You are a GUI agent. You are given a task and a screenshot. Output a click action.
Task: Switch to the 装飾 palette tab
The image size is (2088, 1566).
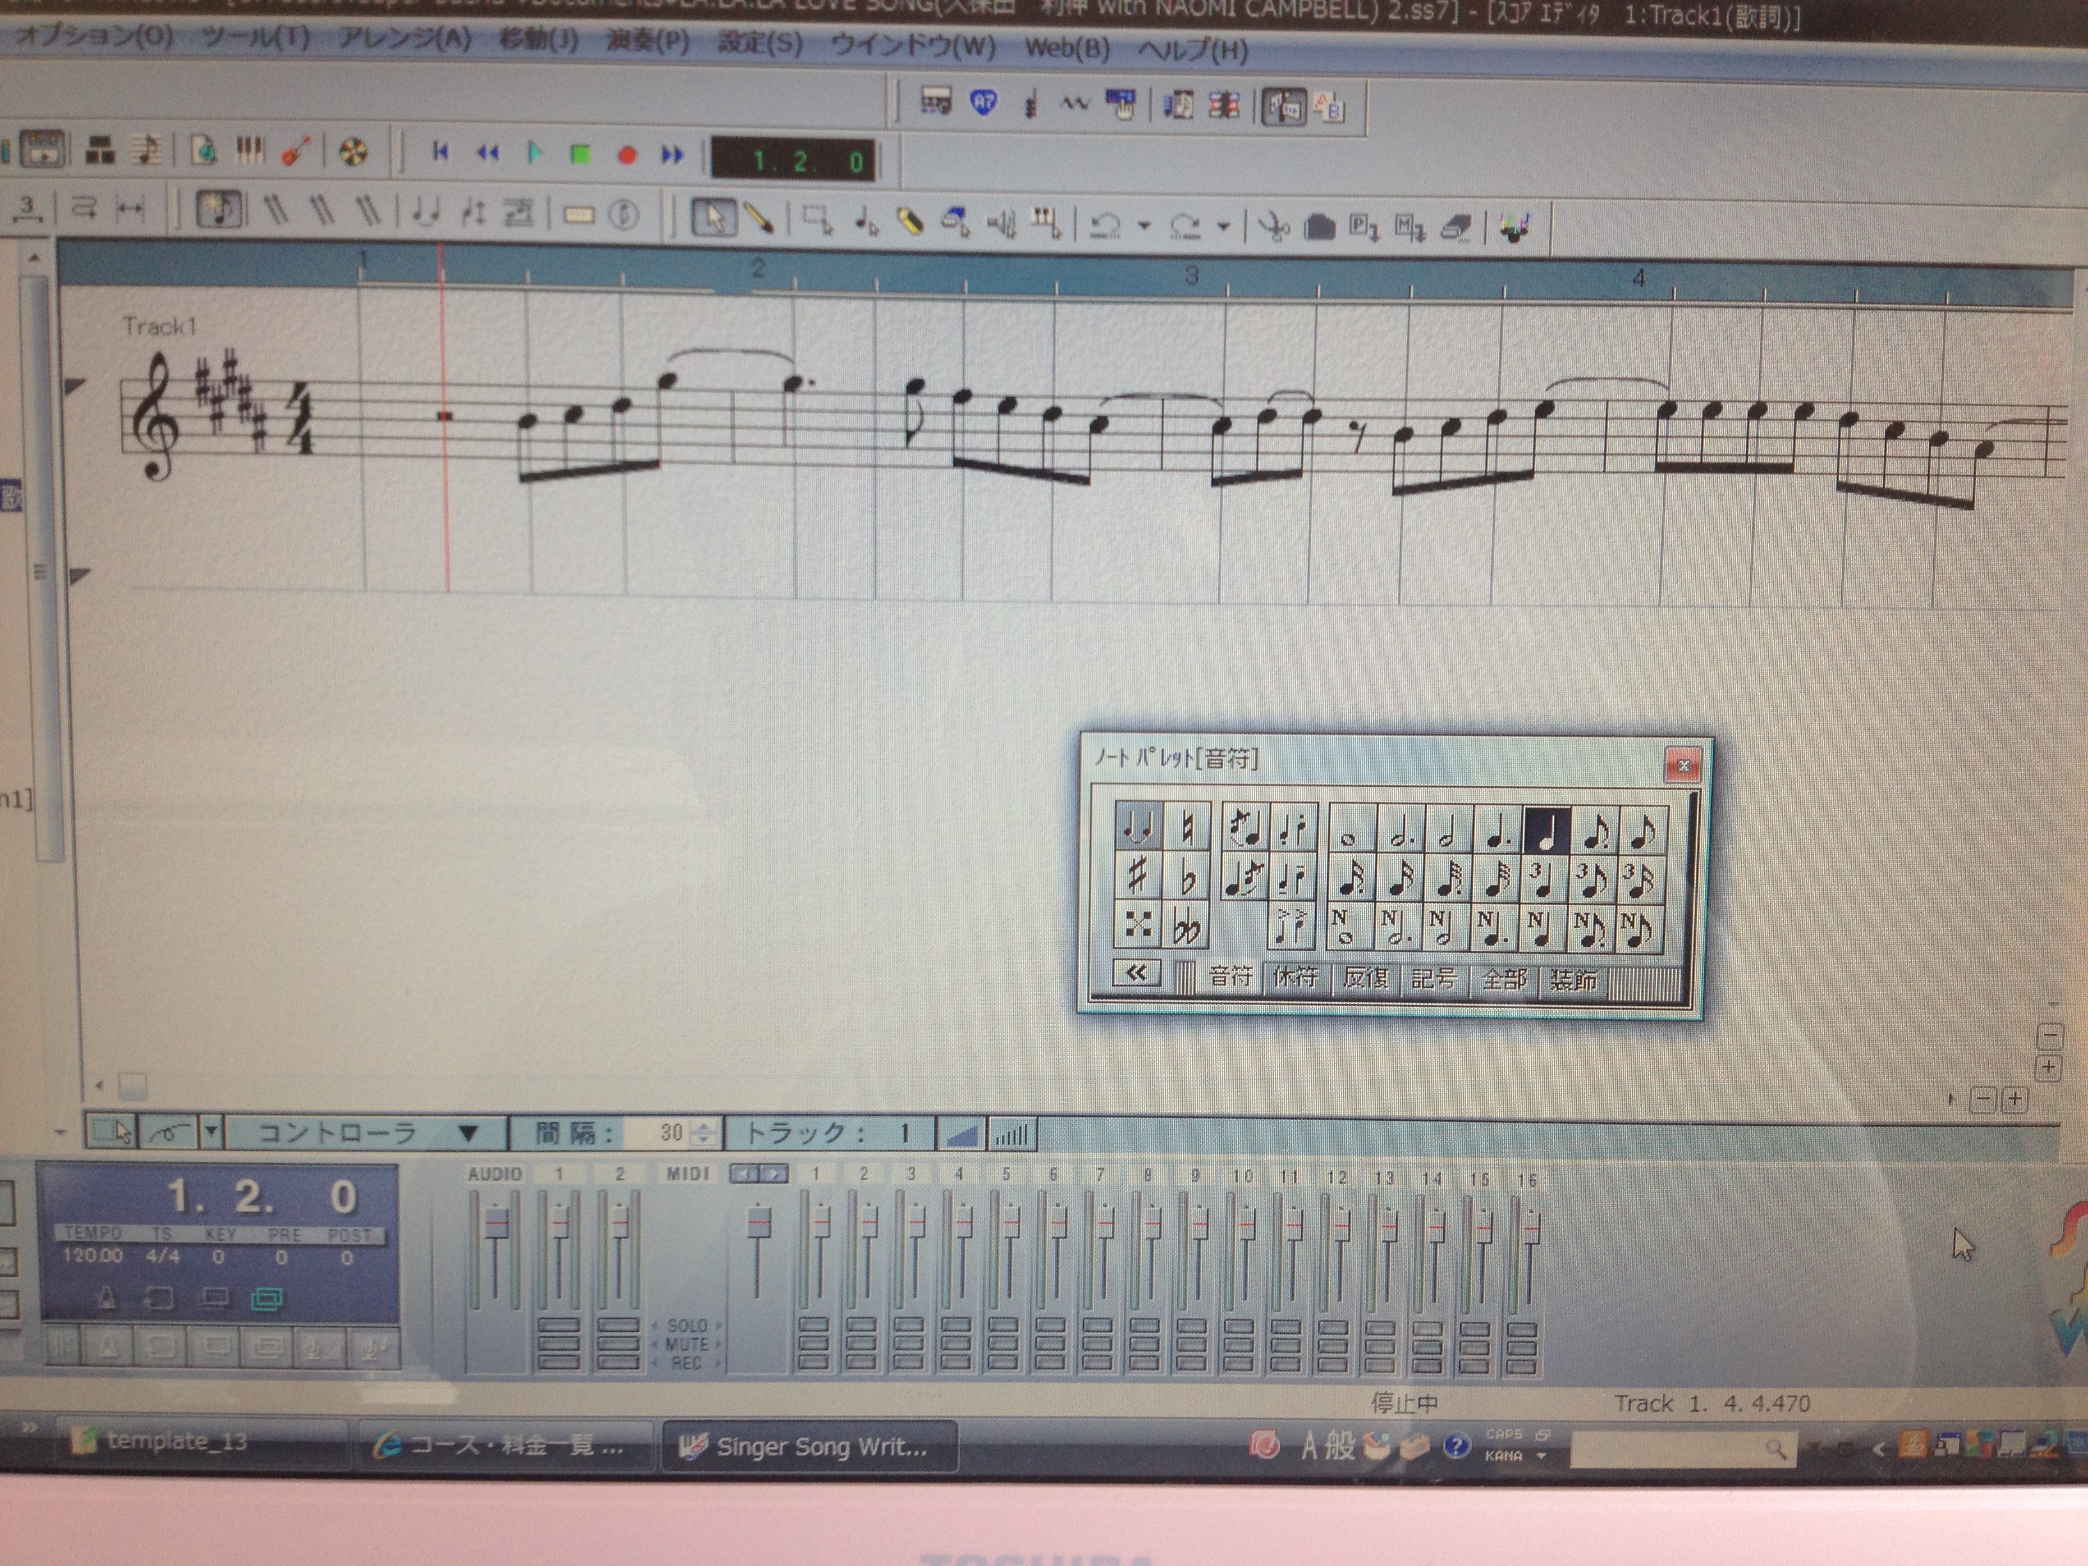[1574, 981]
